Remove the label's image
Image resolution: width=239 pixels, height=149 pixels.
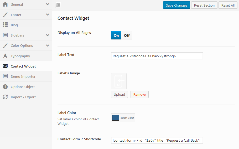(139, 94)
